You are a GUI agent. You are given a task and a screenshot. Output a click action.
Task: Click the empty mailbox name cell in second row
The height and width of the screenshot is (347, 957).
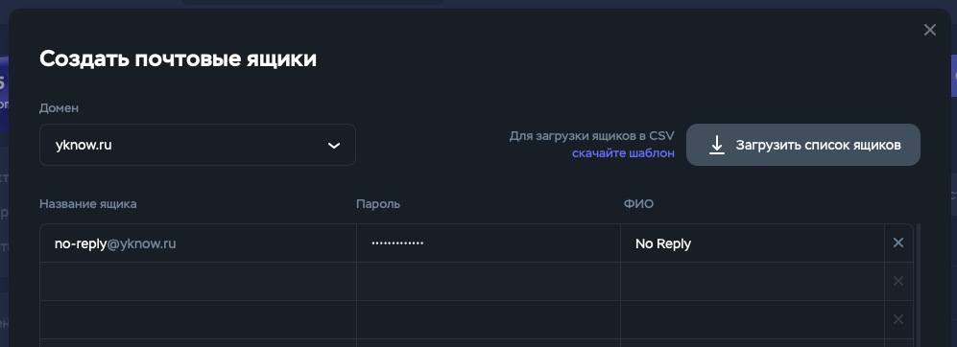[199, 281]
